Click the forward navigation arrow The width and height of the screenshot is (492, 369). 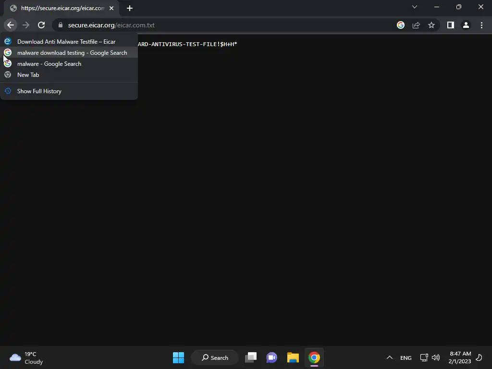coord(26,25)
